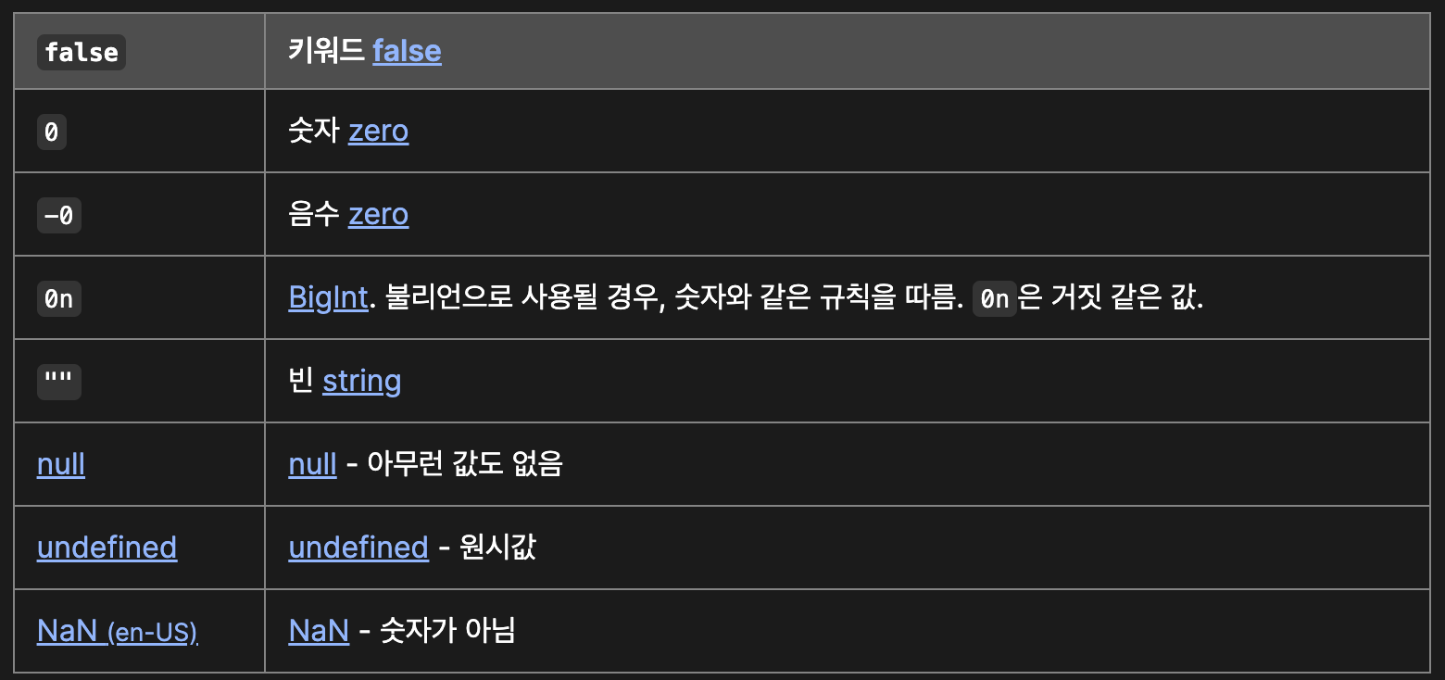Image resolution: width=1445 pixels, height=680 pixels.
Task: Click the (en-US) label next to NaN
Action: (x=152, y=633)
